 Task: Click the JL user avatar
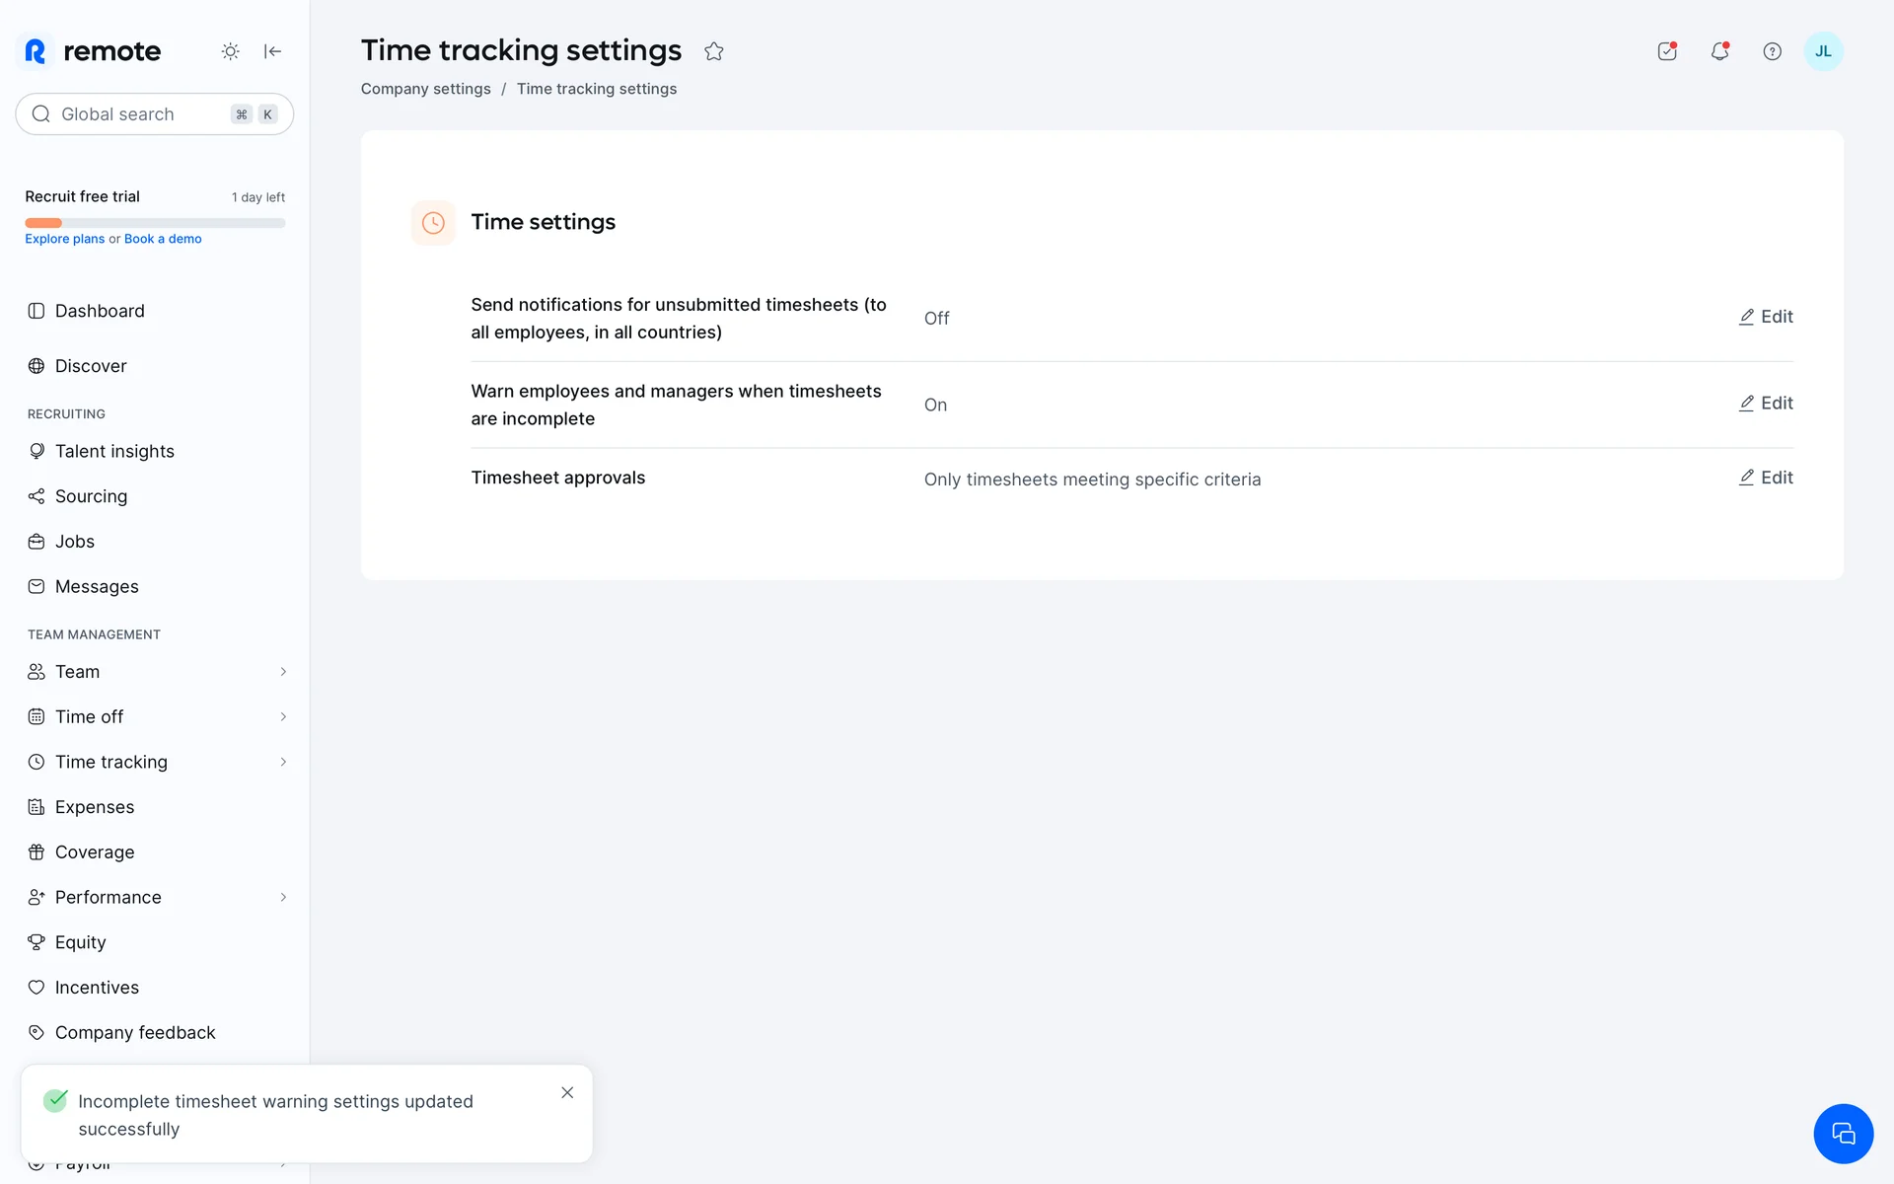coord(1823,51)
